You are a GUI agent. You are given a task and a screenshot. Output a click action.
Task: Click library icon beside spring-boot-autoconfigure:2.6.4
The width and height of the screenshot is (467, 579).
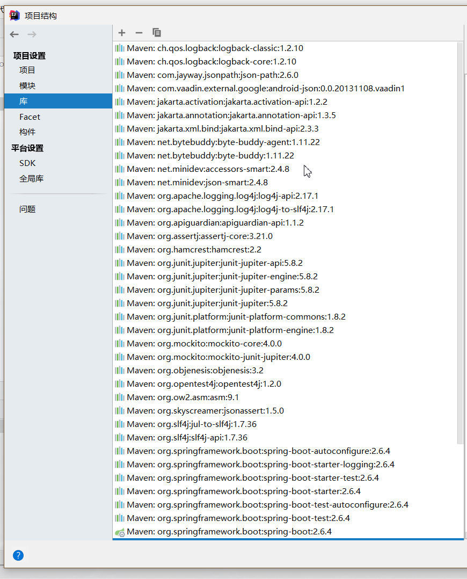pos(120,451)
